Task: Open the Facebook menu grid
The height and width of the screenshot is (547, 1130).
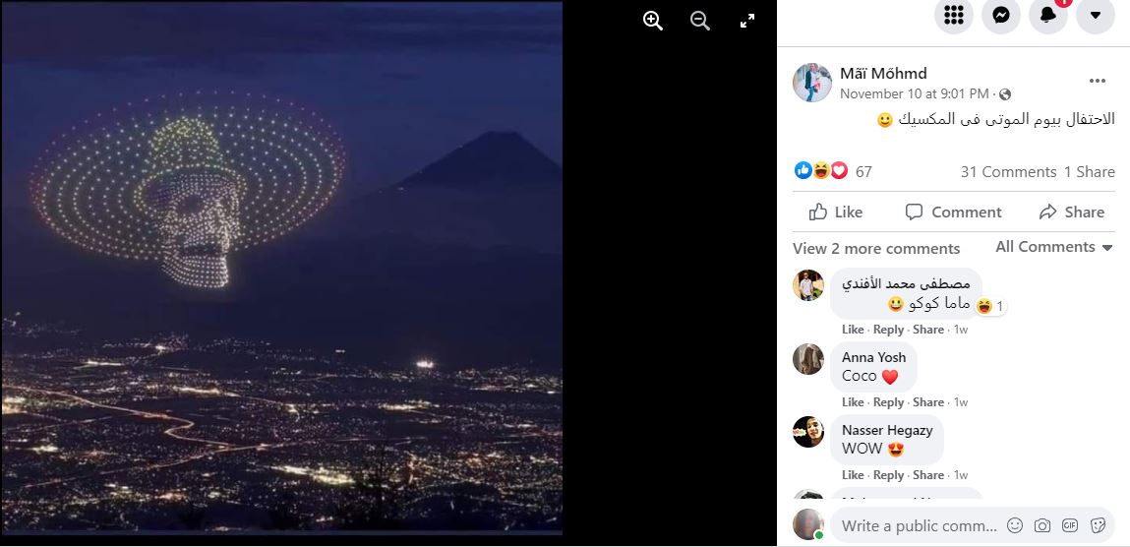Action: pyautogui.click(x=953, y=15)
